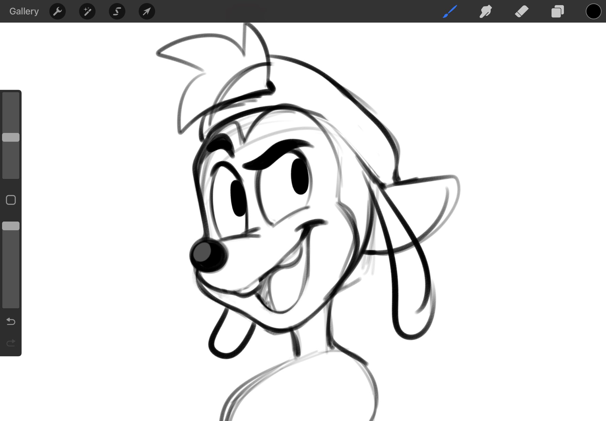The image size is (606, 421).
Task: Select the Smudge tool
Action: tap(486, 11)
